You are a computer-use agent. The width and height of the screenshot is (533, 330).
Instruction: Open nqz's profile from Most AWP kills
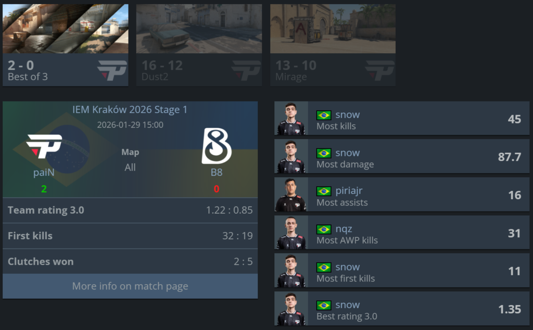point(344,229)
